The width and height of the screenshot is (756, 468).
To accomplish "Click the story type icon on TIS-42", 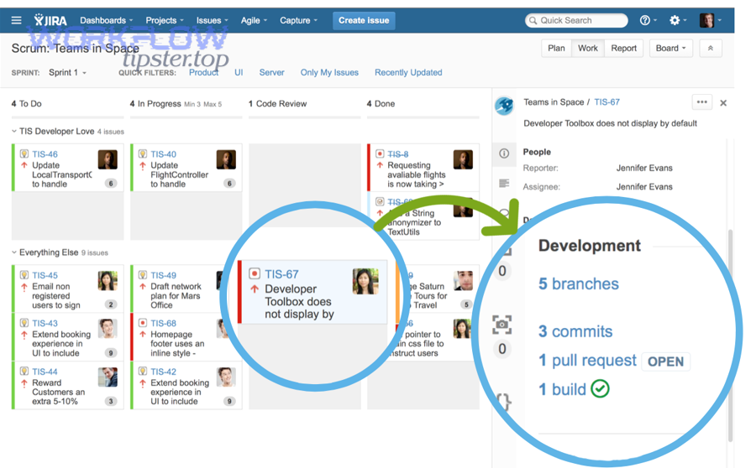I will coord(143,371).
